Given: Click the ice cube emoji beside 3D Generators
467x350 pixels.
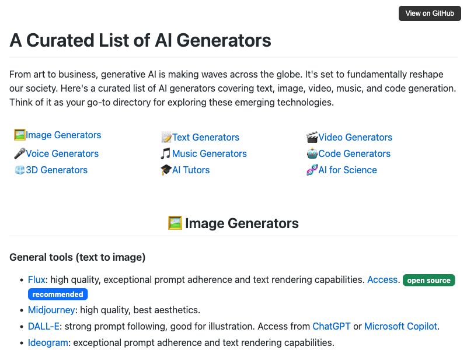Looking at the screenshot, I should coord(19,170).
